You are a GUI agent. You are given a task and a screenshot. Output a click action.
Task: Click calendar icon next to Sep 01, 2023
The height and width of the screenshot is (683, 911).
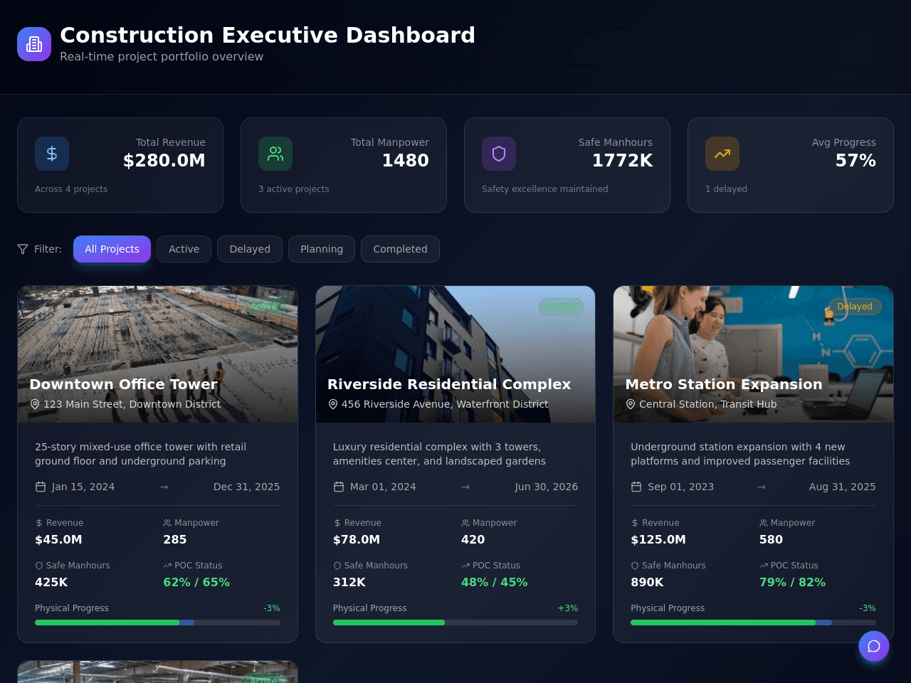(636, 487)
